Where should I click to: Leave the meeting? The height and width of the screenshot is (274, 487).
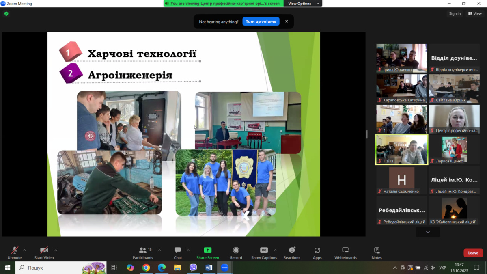[473, 253]
